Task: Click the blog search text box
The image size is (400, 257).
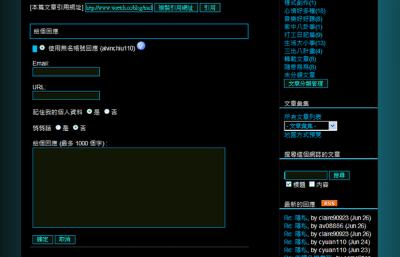Action: [x=305, y=176]
